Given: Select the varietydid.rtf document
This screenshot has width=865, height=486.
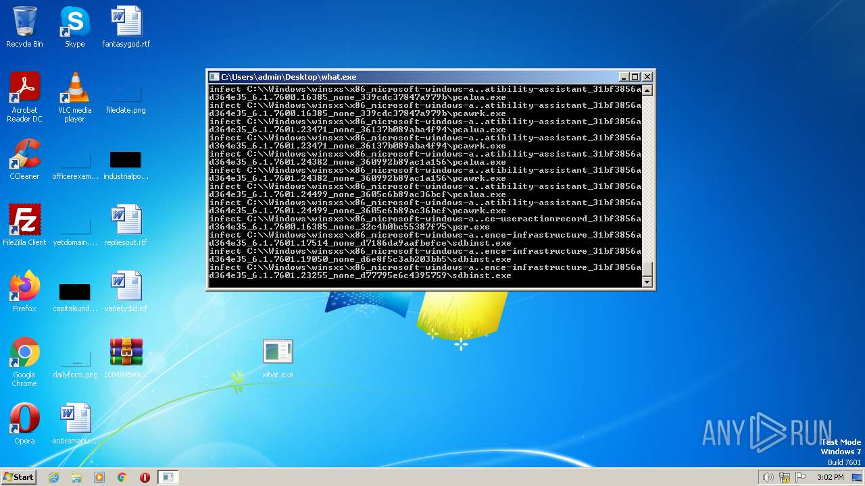Looking at the screenshot, I should (x=126, y=292).
